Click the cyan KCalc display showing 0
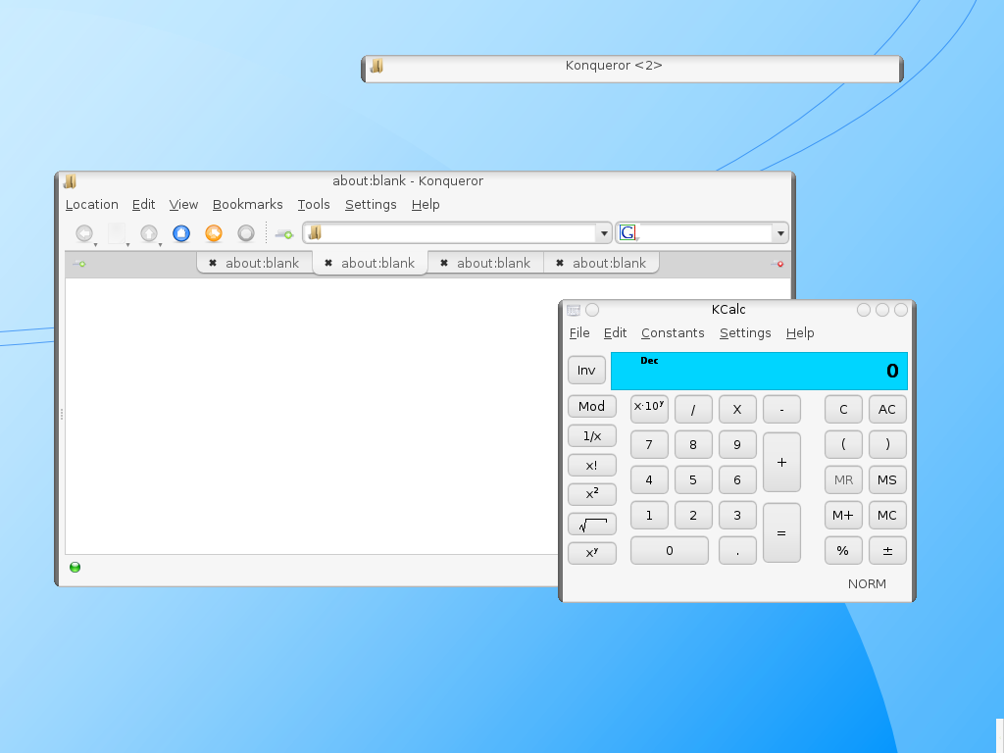 point(760,371)
